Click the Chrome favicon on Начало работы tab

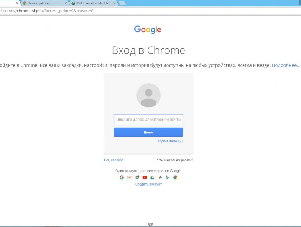coord(24,3)
